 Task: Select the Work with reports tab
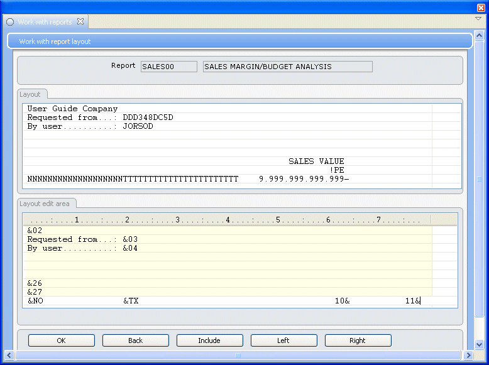click(45, 22)
